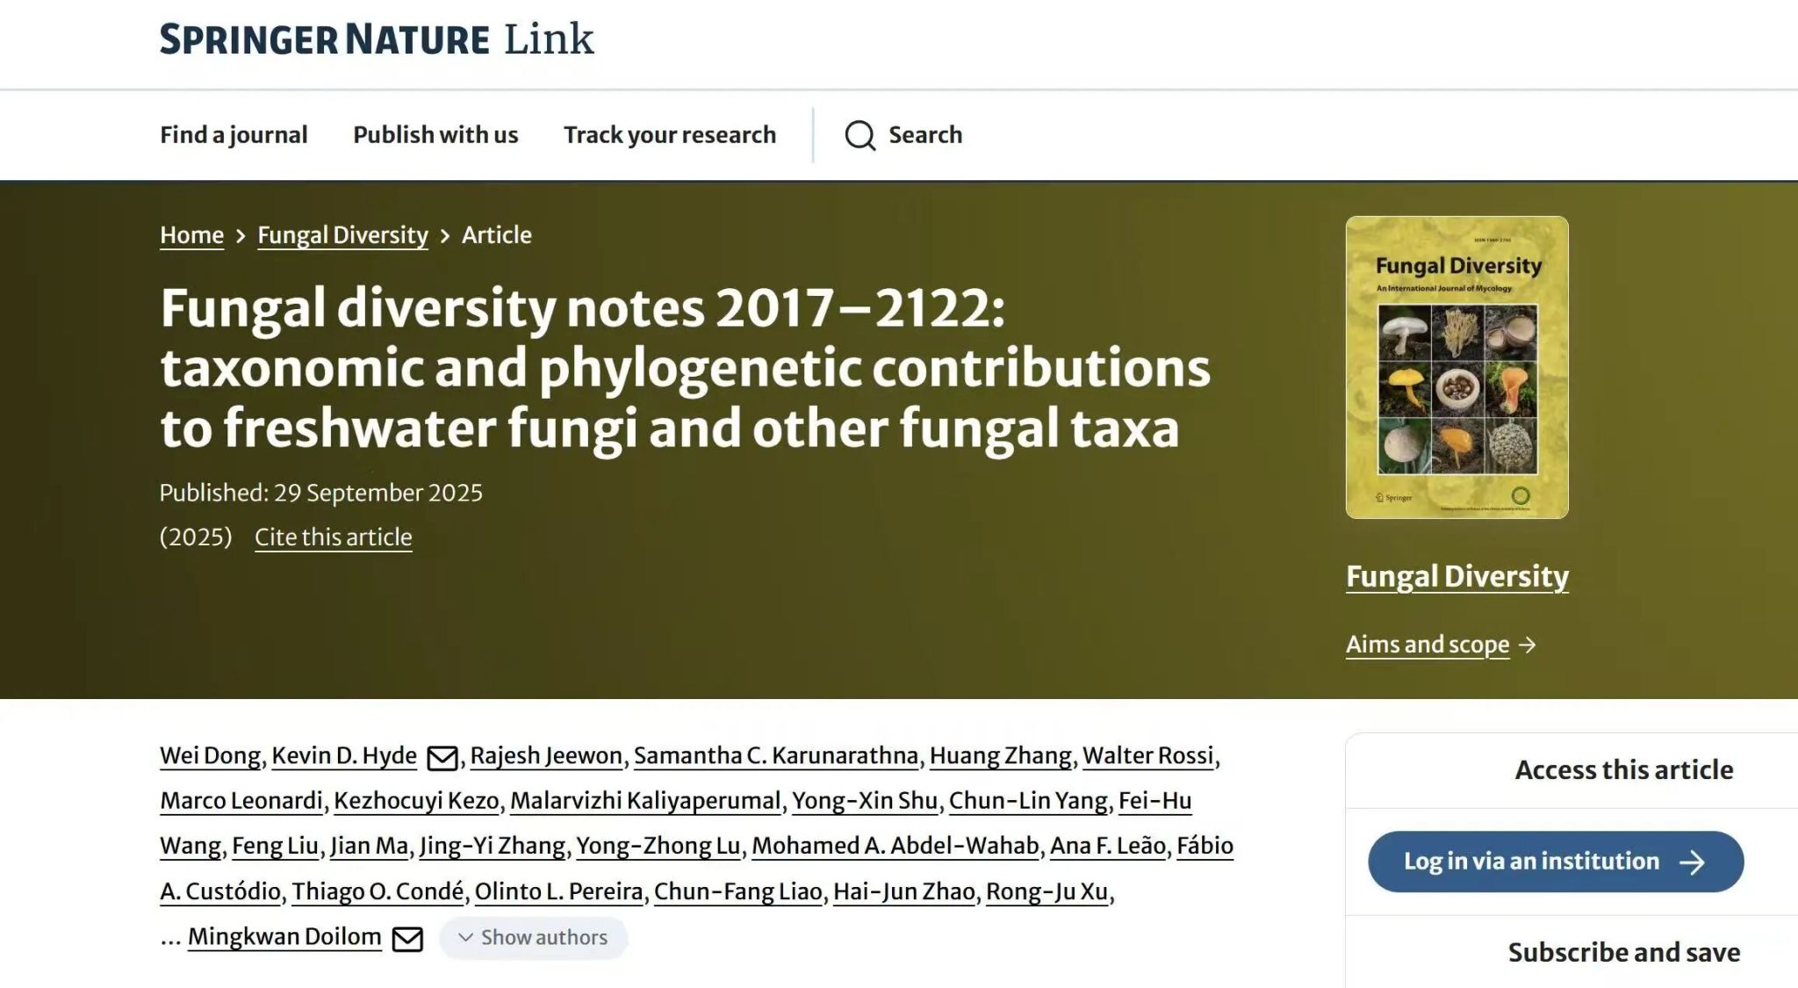Screen dimensions: 1798x988
Task: Click the Search magnifier icon
Action: [859, 135]
